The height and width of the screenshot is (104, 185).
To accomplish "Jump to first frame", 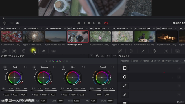I will [78, 23].
